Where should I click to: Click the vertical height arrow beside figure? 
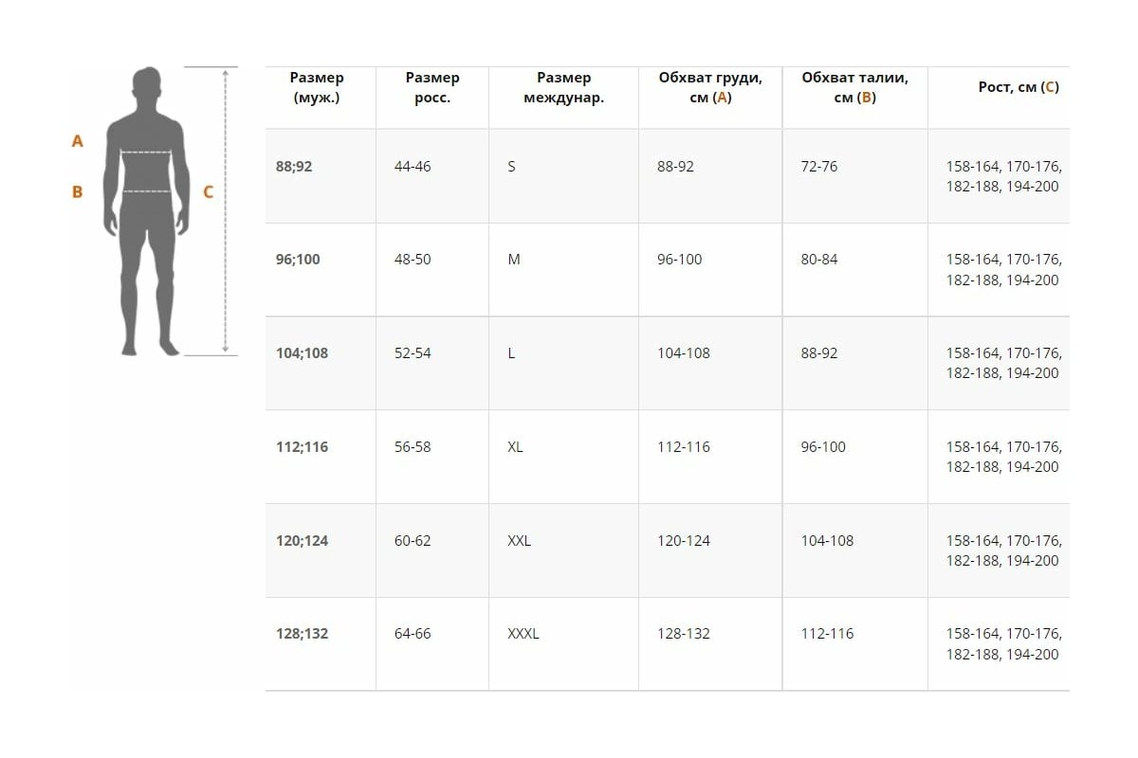[225, 211]
